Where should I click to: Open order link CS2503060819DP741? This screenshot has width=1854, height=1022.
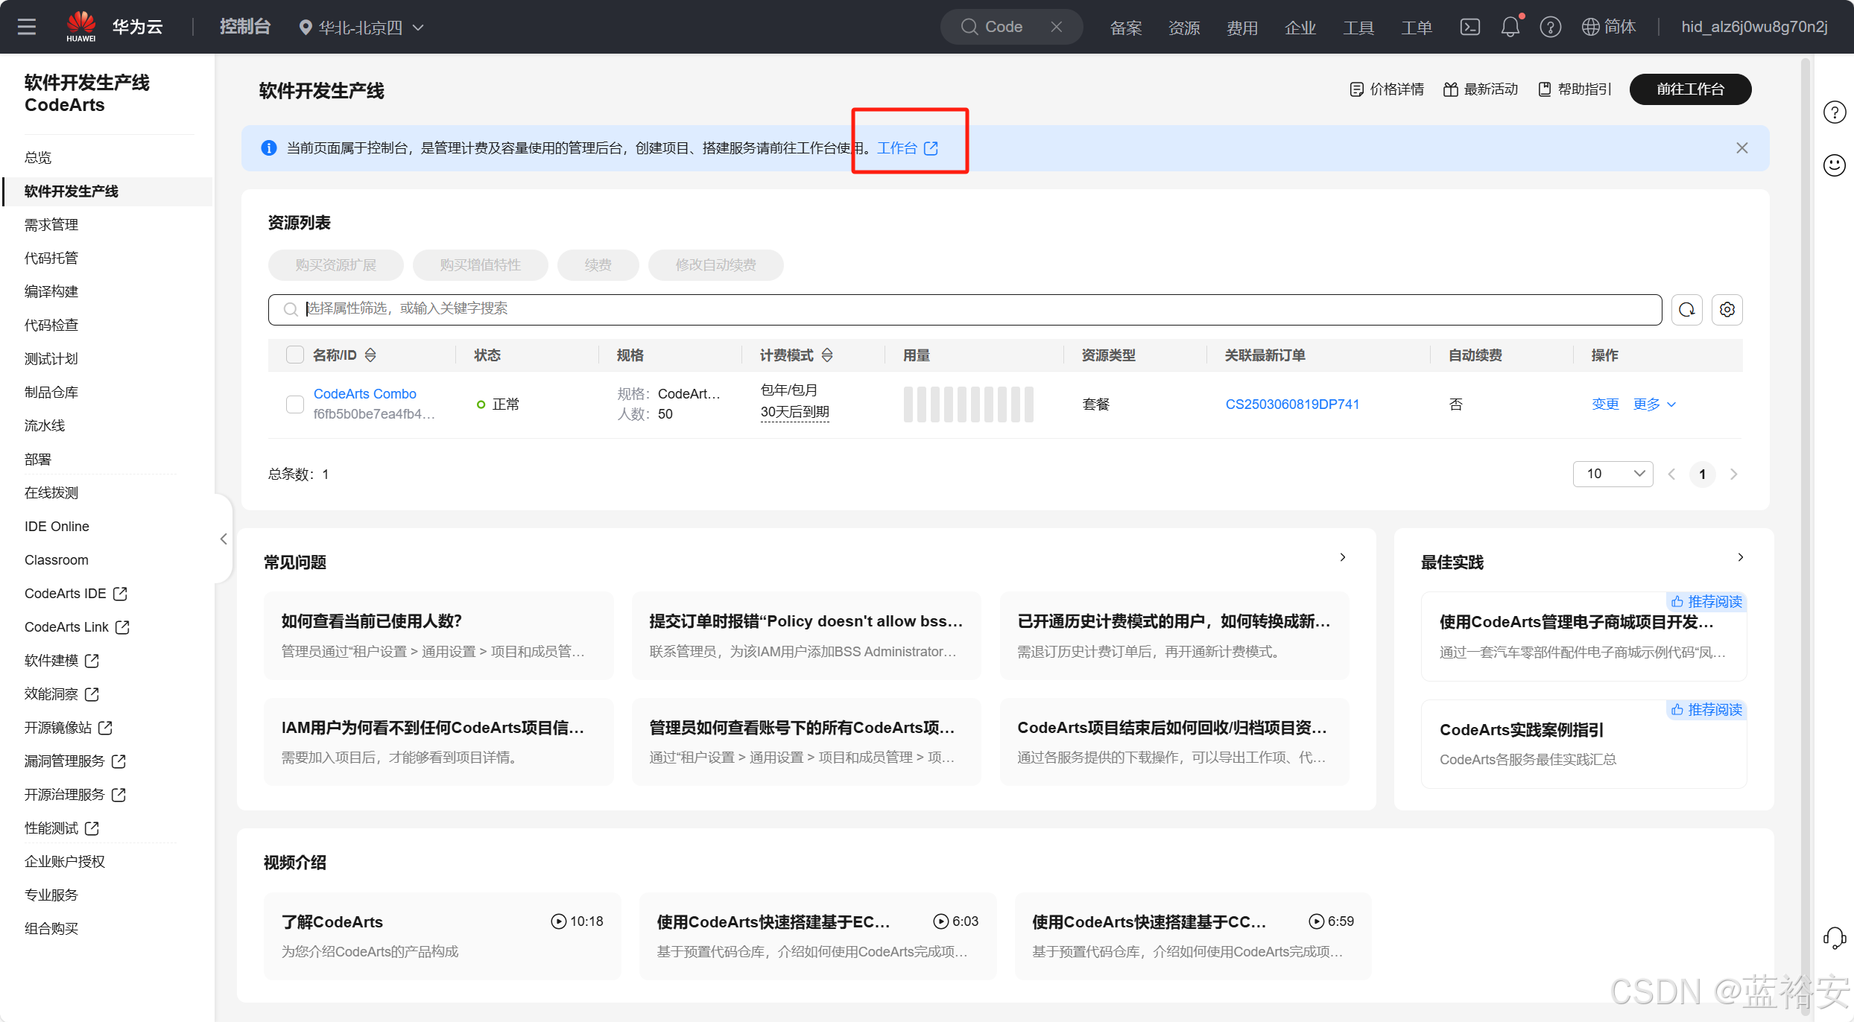coord(1292,404)
